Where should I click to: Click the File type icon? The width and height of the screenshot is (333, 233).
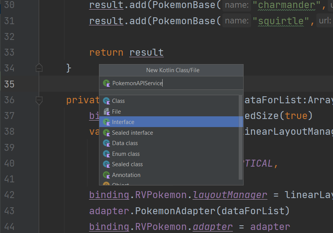tap(106, 112)
